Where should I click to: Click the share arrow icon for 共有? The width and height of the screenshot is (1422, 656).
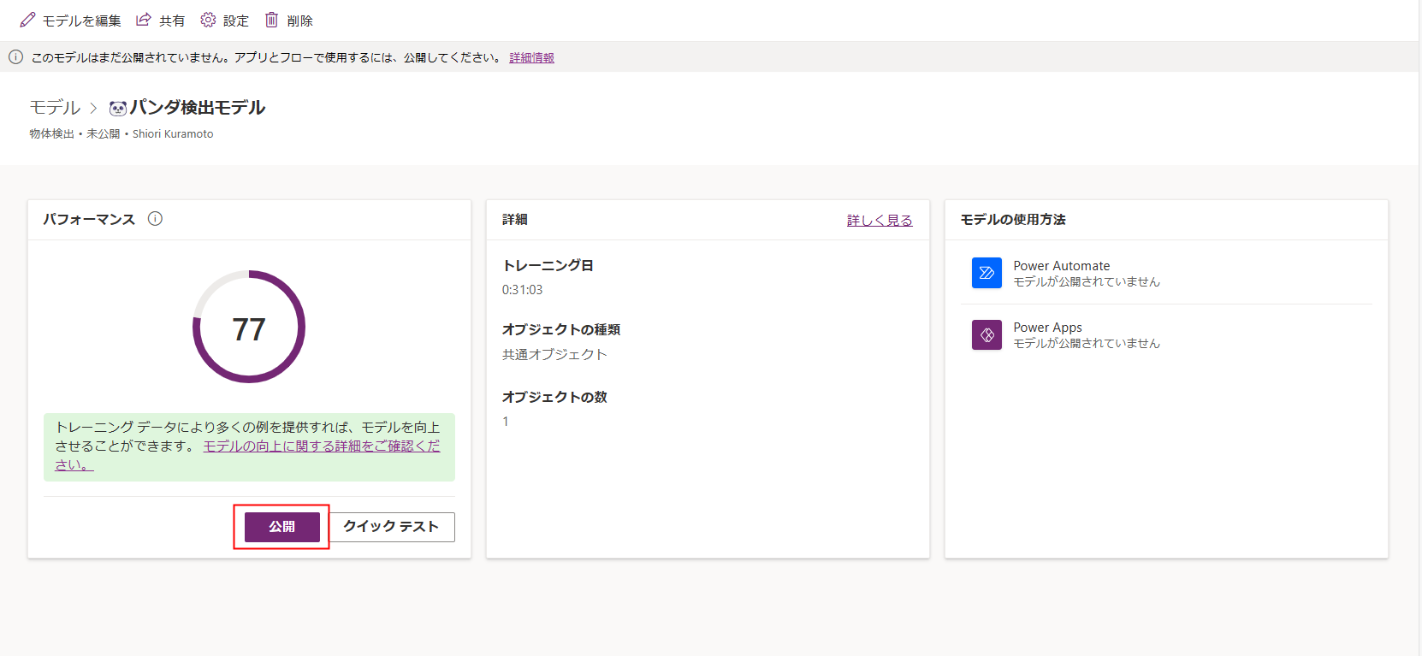[144, 20]
